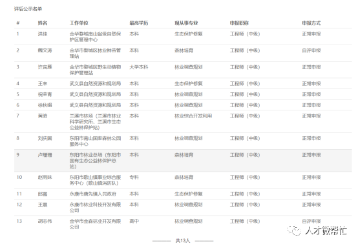Select work unit 东阳市南山国家森林公园服务中心
This screenshot has height=246, width=358.
click(95, 141)
